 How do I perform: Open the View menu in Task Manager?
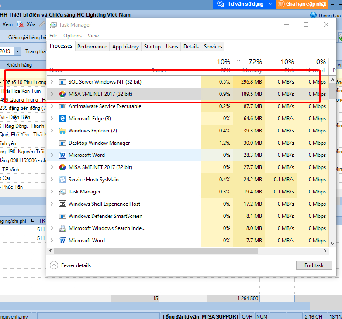tap(93, 36)
